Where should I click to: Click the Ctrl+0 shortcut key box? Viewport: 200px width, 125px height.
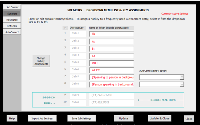pyautogui.click(x=78, y=103)
